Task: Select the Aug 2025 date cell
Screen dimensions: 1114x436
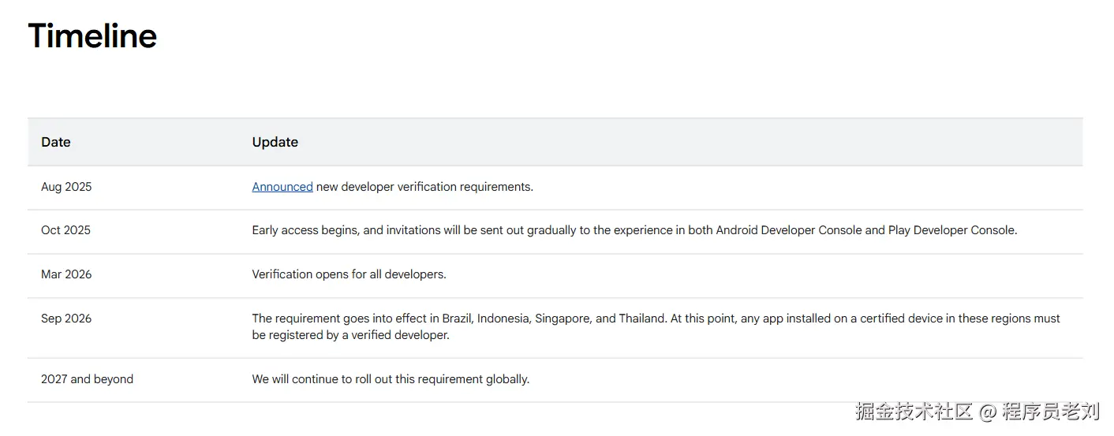Action: [x=66, y=187]
